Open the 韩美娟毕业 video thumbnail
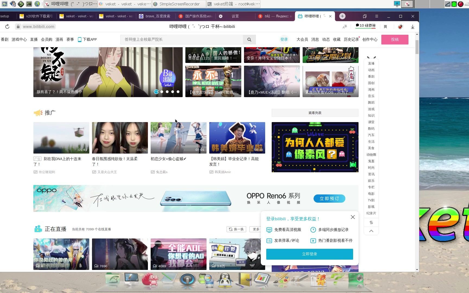The image size is (469, 293). (x=237, y=138)
